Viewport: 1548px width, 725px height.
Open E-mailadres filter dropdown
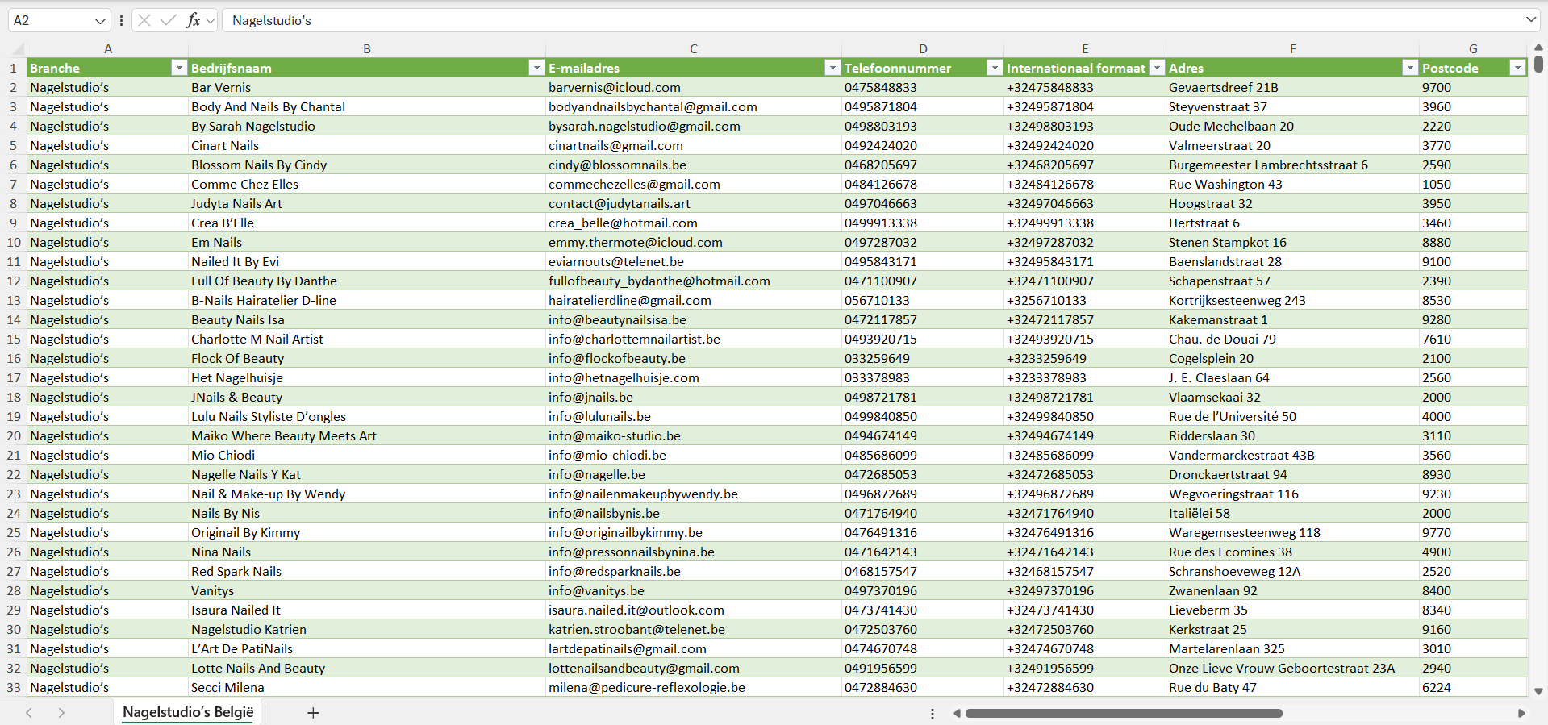point(832,68)
